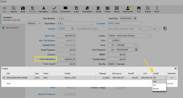The height and width of the screenshot is (98, 183).
Task: Click the VIN column header in Trades
Action: coord(20,73)
